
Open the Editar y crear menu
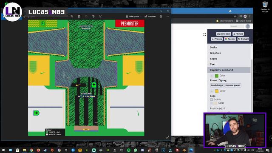tap(132, 16)
